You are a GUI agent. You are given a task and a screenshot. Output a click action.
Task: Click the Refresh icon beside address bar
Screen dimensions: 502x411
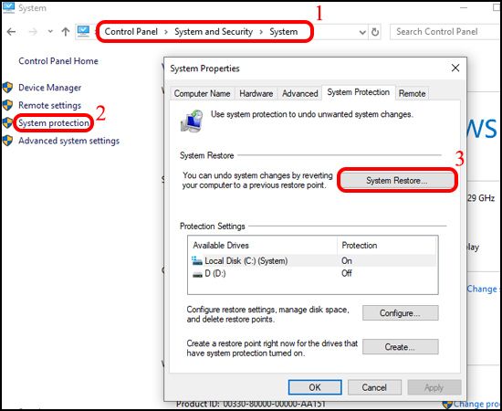375,32
